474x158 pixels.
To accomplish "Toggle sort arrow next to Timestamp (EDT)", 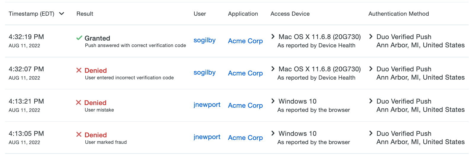I will tap(62, 14).
